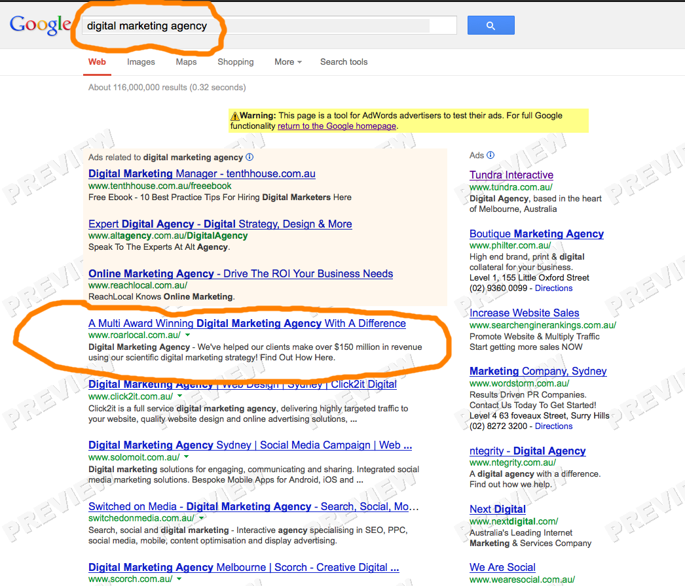This screenshot has height=586, width=685.
Task: Open the 'ntegrity - Digital Agency' ad
Action: point(528,451)
